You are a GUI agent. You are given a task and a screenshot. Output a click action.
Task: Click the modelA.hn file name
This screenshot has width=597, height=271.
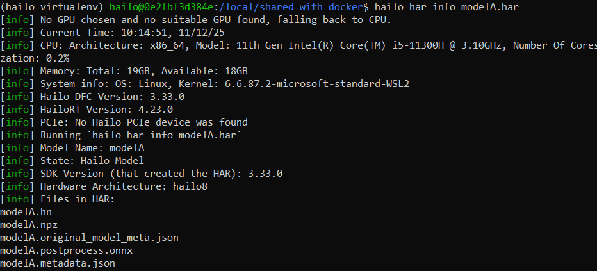(26, 211)
